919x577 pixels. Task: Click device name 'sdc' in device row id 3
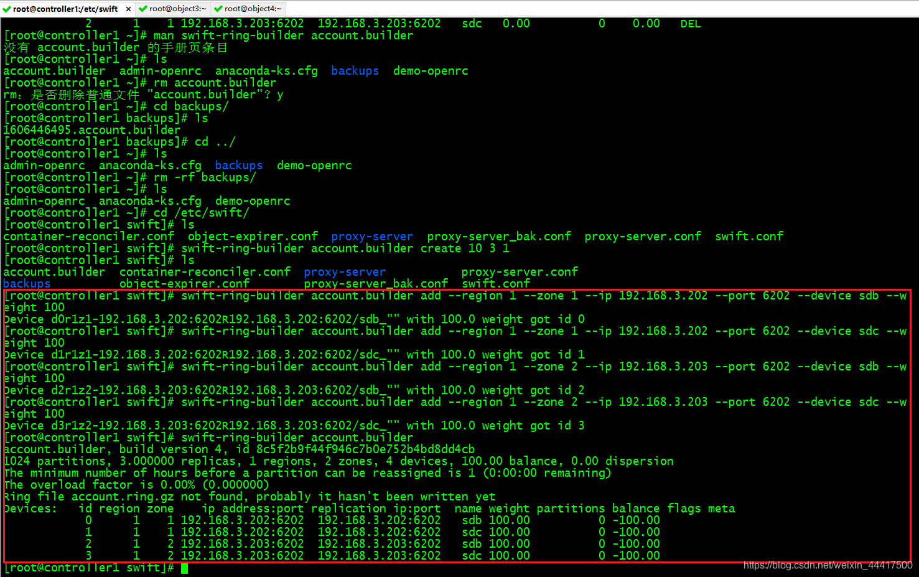point(472,556)
